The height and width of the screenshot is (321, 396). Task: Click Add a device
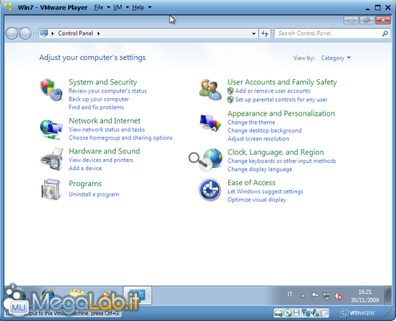(x=85, y=168)
